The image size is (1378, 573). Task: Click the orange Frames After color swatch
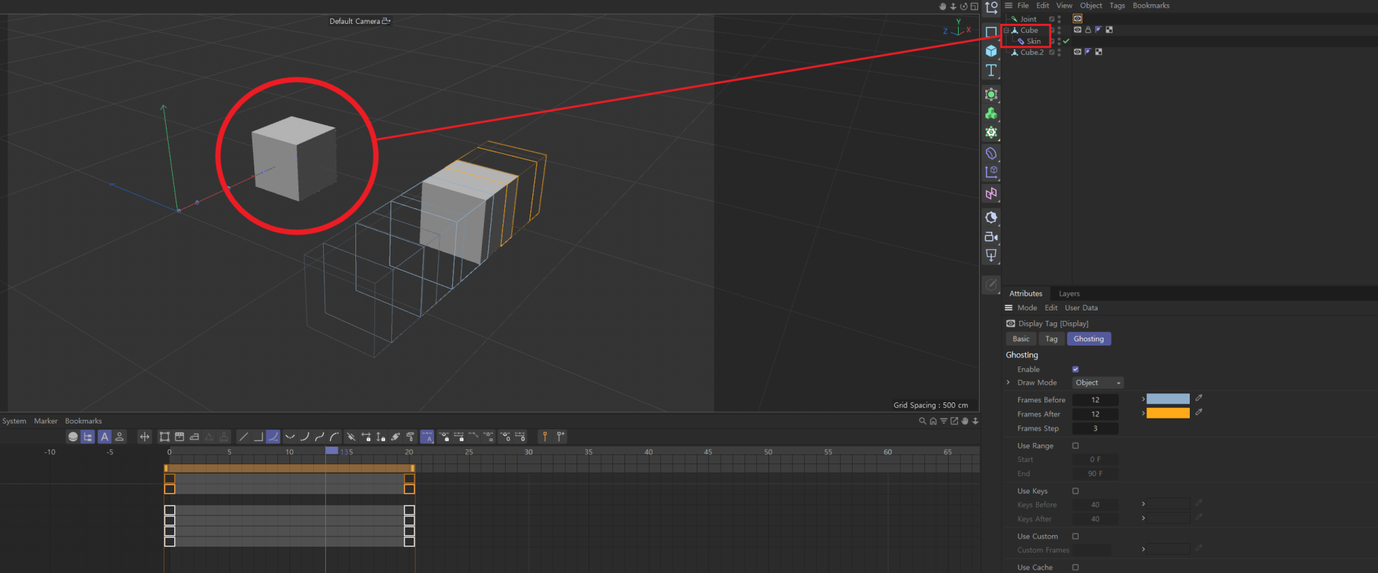click(1168, 413)
